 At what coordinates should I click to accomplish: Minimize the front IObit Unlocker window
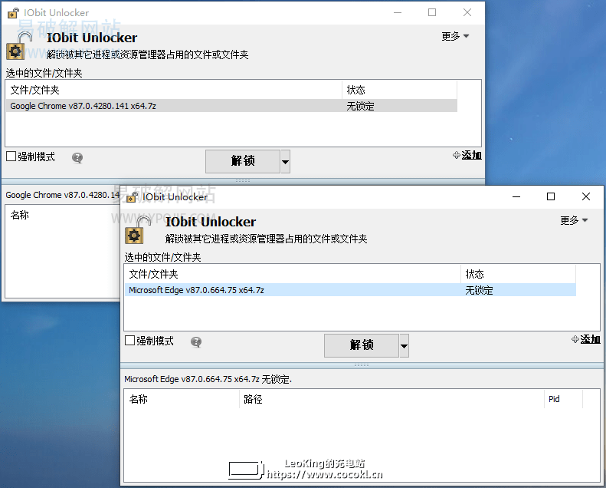point(516,196)
